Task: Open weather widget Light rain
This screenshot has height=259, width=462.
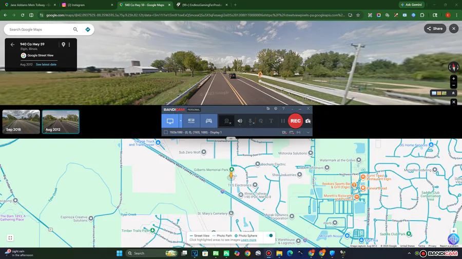Action: (19, 253)
